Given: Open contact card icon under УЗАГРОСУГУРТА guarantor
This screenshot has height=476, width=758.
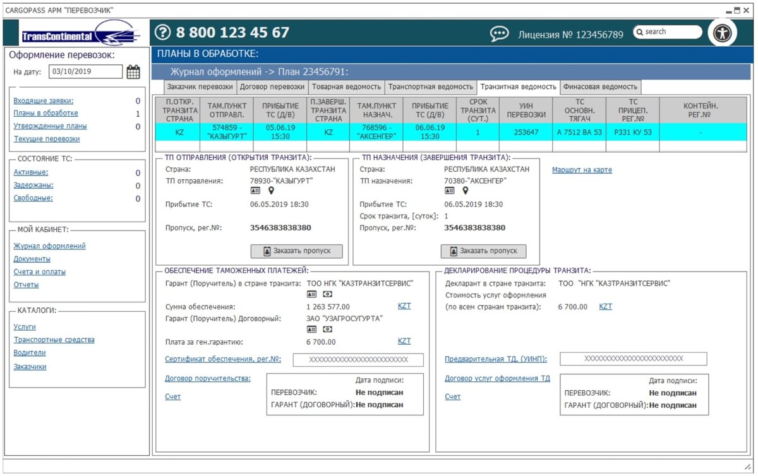Looking at the screenshot, I should point(311,329).
